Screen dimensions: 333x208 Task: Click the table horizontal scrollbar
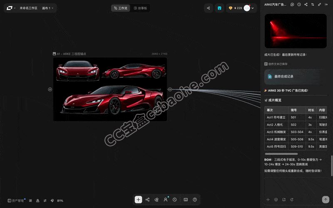tap(281, 154)
